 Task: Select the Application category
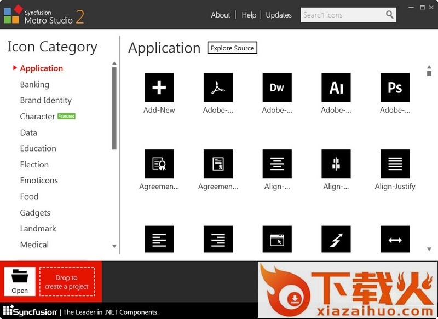click(x=42, y=68)
